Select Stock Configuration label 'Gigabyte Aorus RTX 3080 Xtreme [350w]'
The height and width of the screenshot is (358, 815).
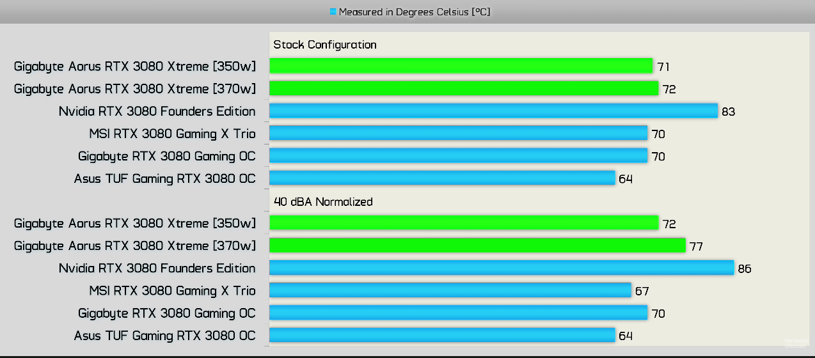point(135,66)
